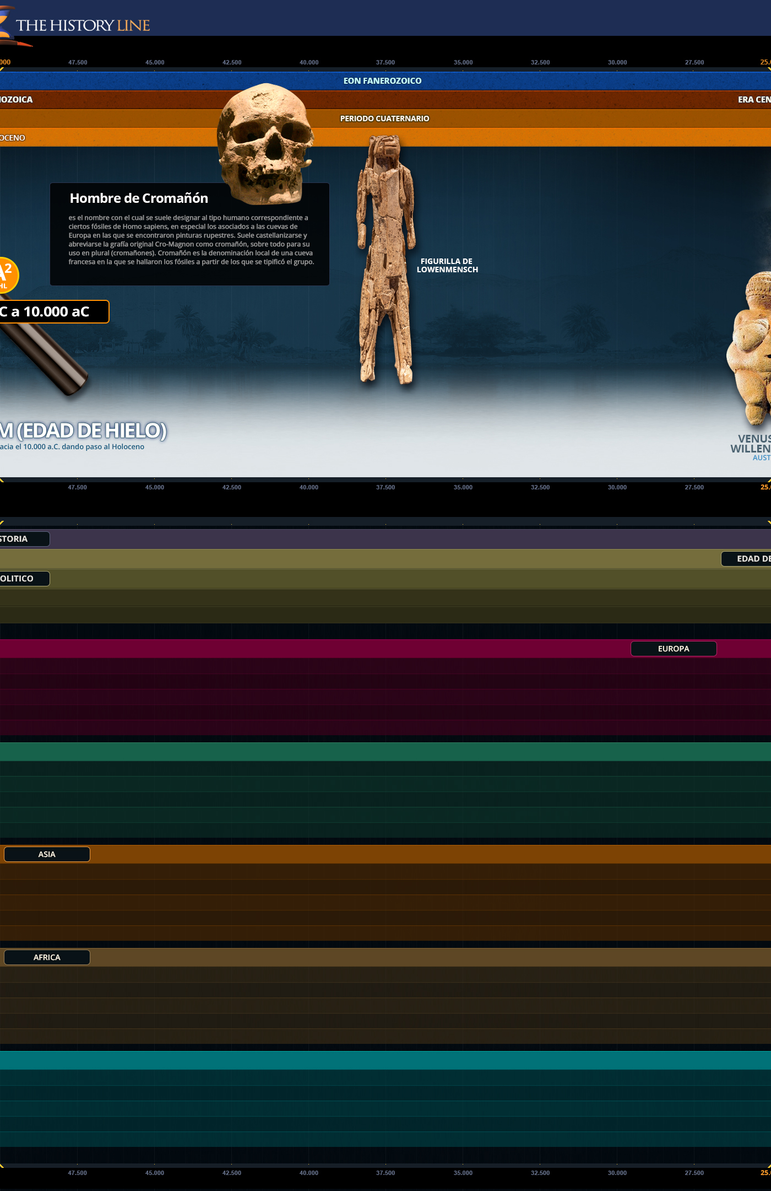
Task: Click the EDAD DE HIELO heading
Action: (83, 430)
